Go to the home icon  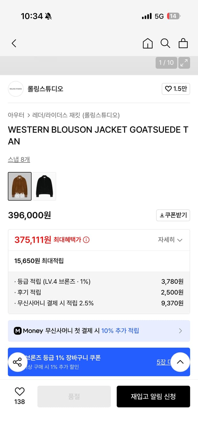[147, 43]
